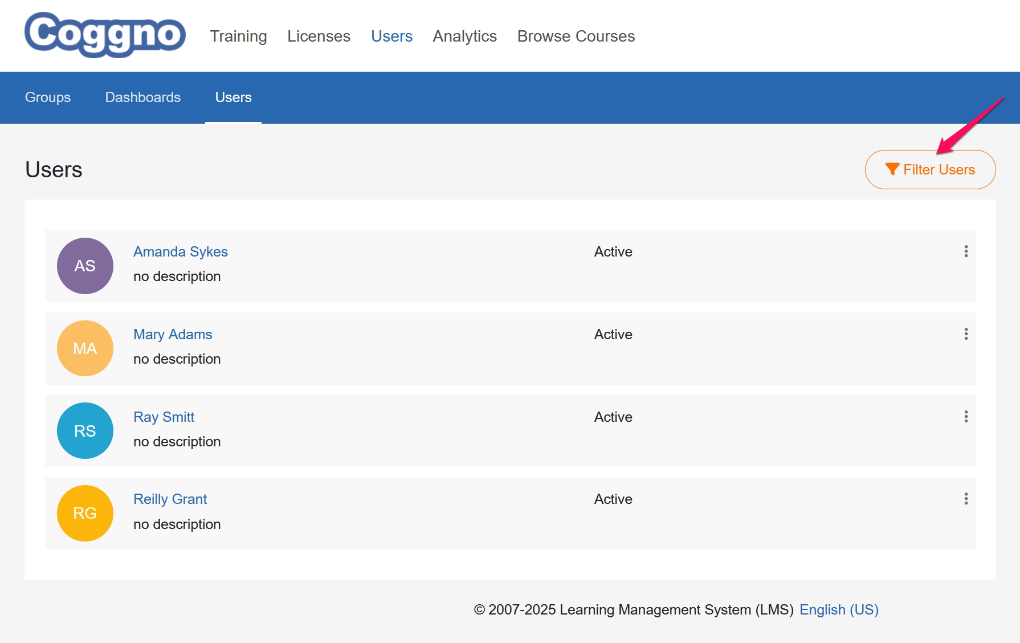The height and width of the screenshot is (643, 1020).
Task: Click the Users page heading
Action: (x=54, y=170)
